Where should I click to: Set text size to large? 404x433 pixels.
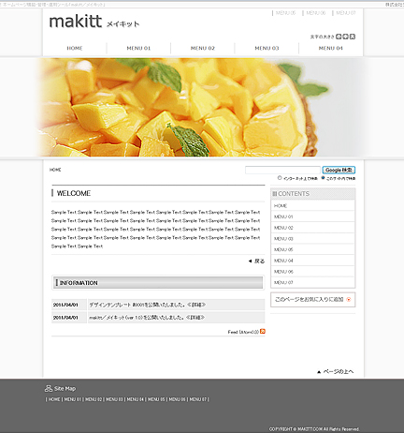coord(353,37)
